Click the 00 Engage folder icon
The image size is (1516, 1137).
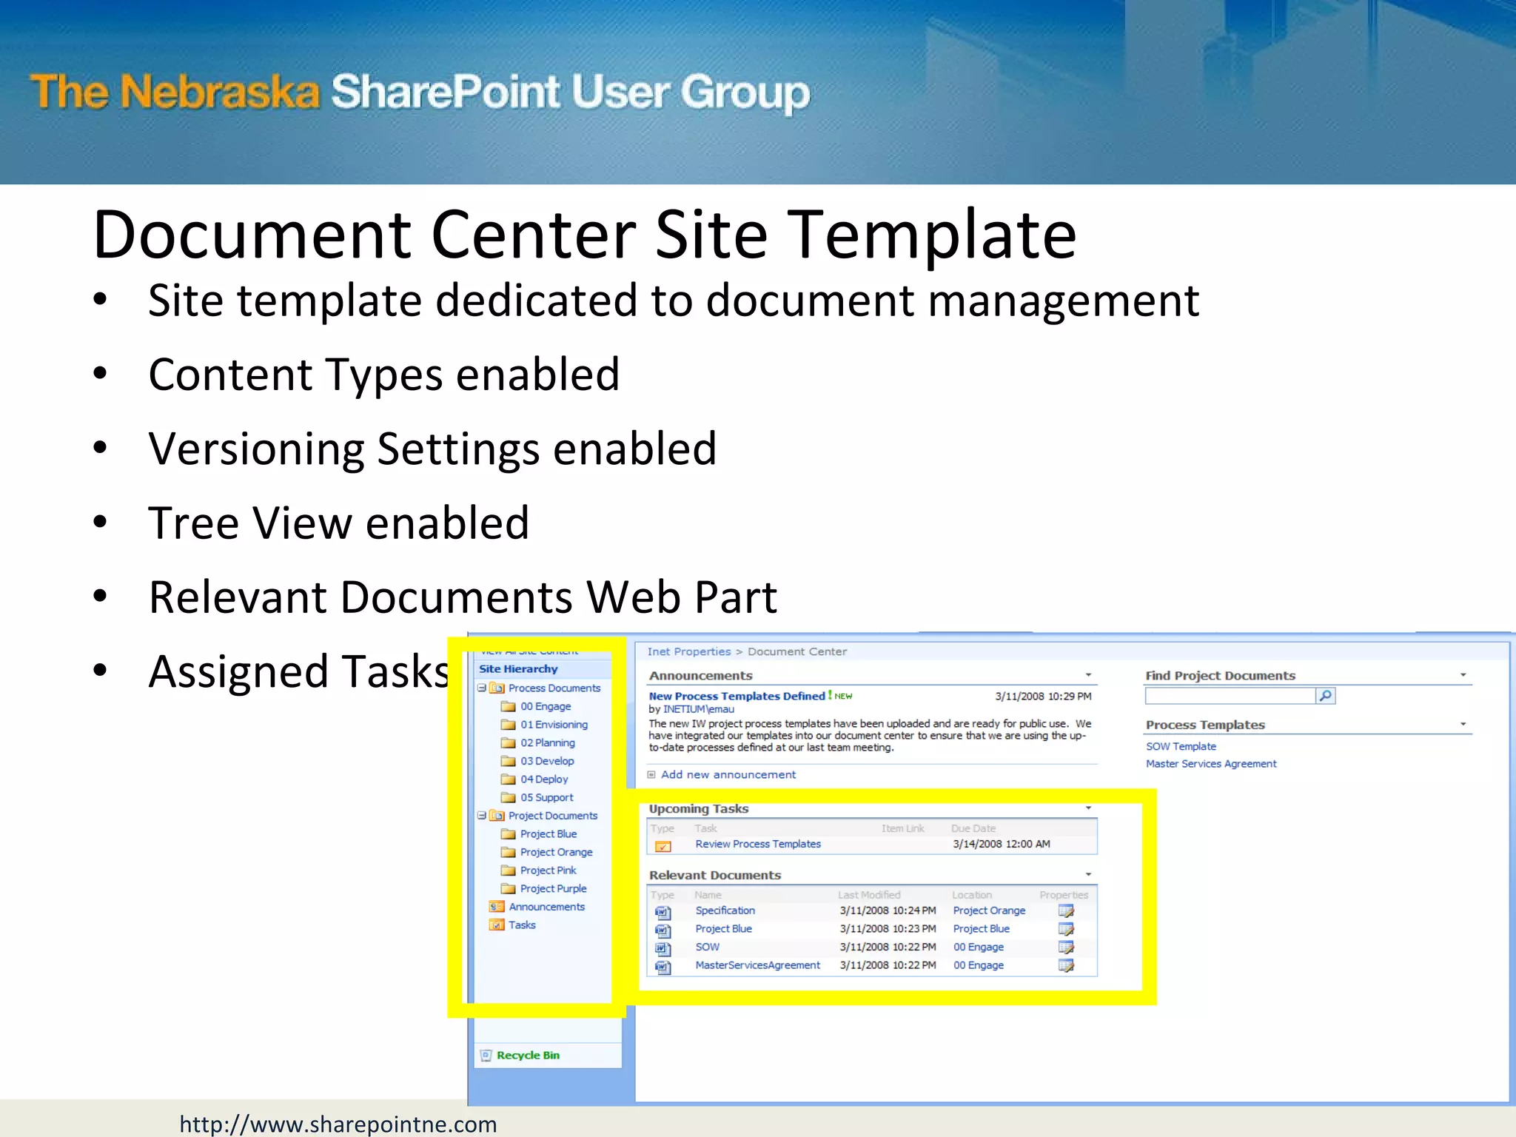[508, 706]
